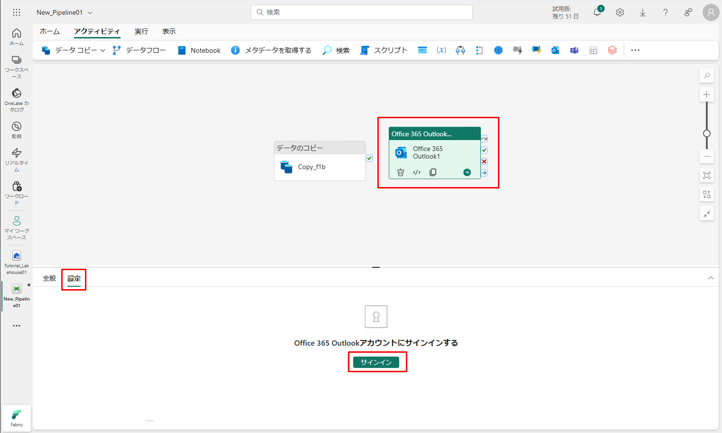Image resolution: width=722 pixels, height=433 pixels.
Task: Click the green success check on Outlook1
Action: click(x=484, y=150)
